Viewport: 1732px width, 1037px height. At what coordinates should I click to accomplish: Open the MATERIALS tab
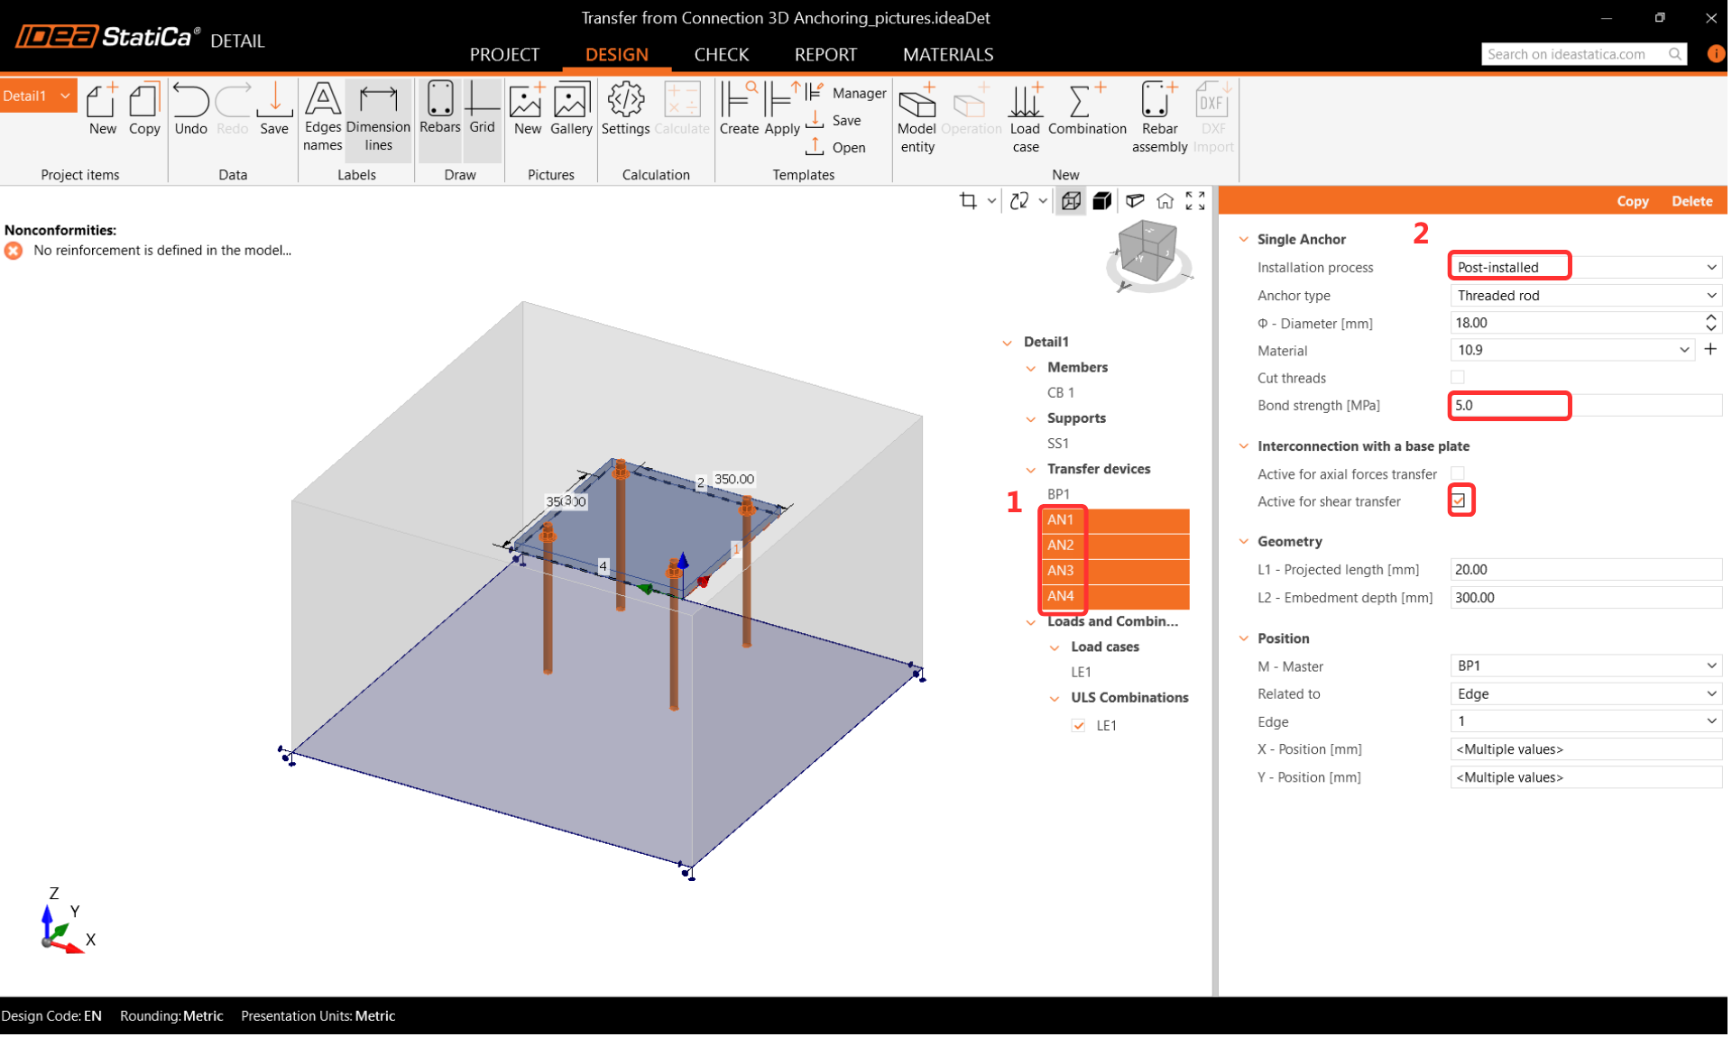click(947, 54)
